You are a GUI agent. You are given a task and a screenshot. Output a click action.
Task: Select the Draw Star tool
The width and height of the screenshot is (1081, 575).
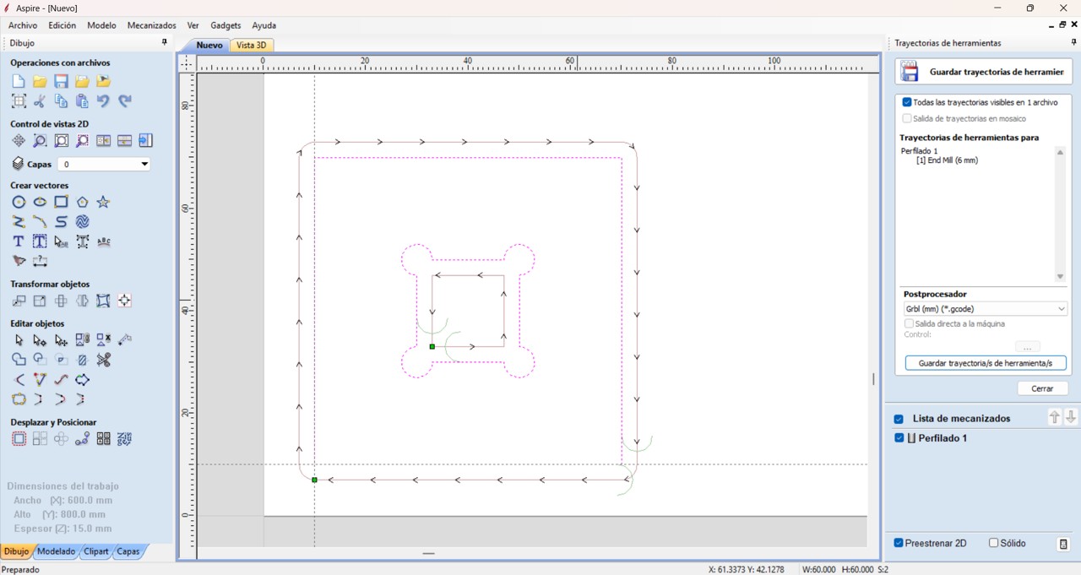[x=103, y=202]
